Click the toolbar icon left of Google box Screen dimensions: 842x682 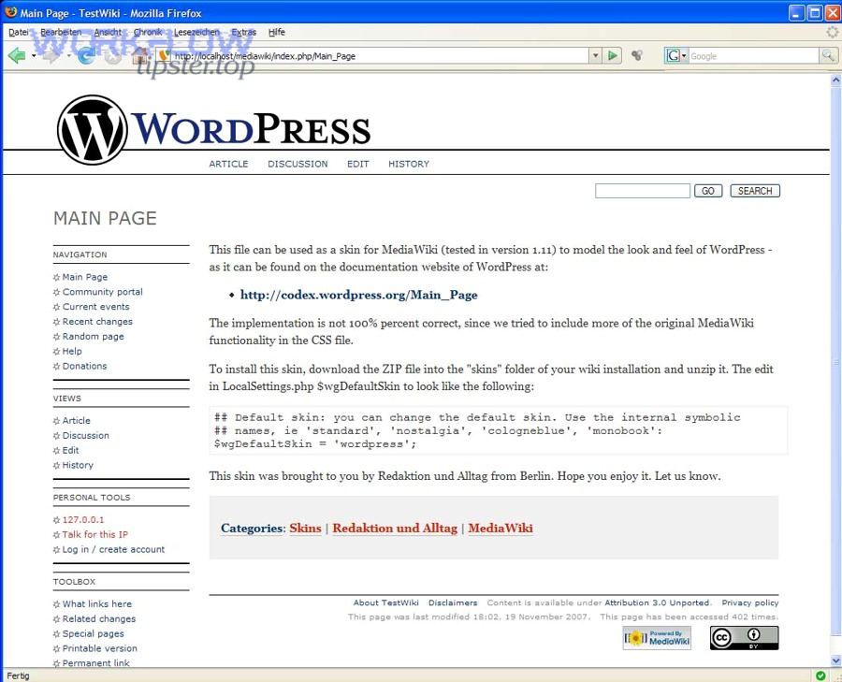click(637, 55)
